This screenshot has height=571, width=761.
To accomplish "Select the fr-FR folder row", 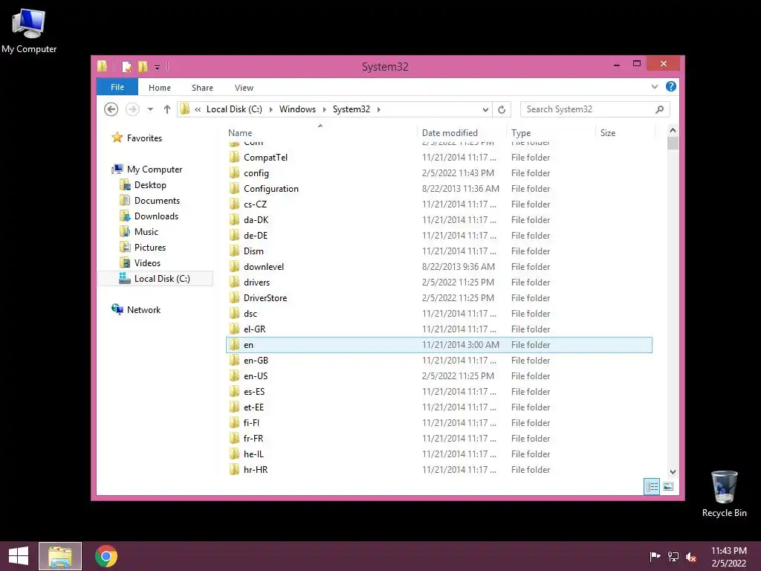I will point(439,439).
